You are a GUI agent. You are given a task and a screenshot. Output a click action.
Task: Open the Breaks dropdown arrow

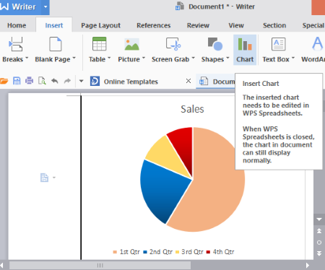[x=27, y=58]
